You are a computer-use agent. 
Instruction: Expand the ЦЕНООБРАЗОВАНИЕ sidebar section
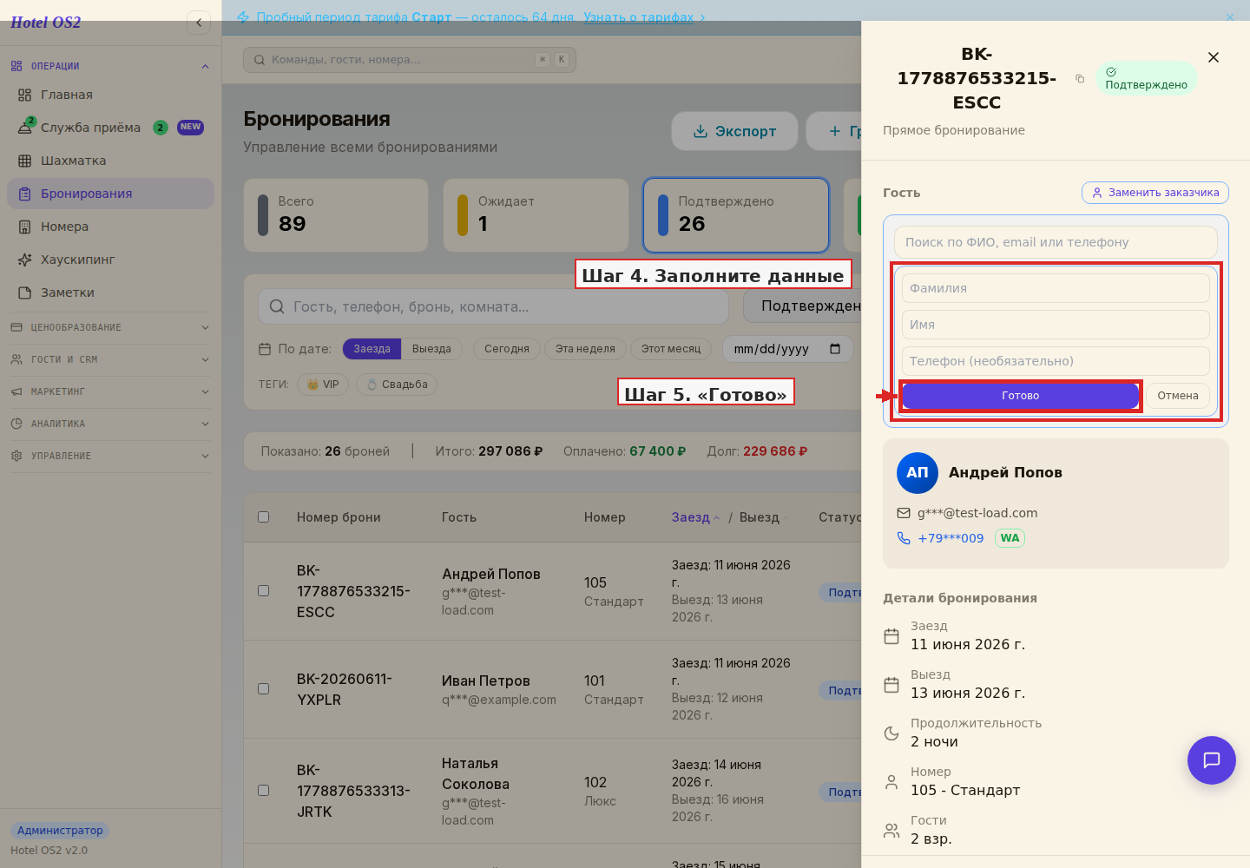pos(110,327)
